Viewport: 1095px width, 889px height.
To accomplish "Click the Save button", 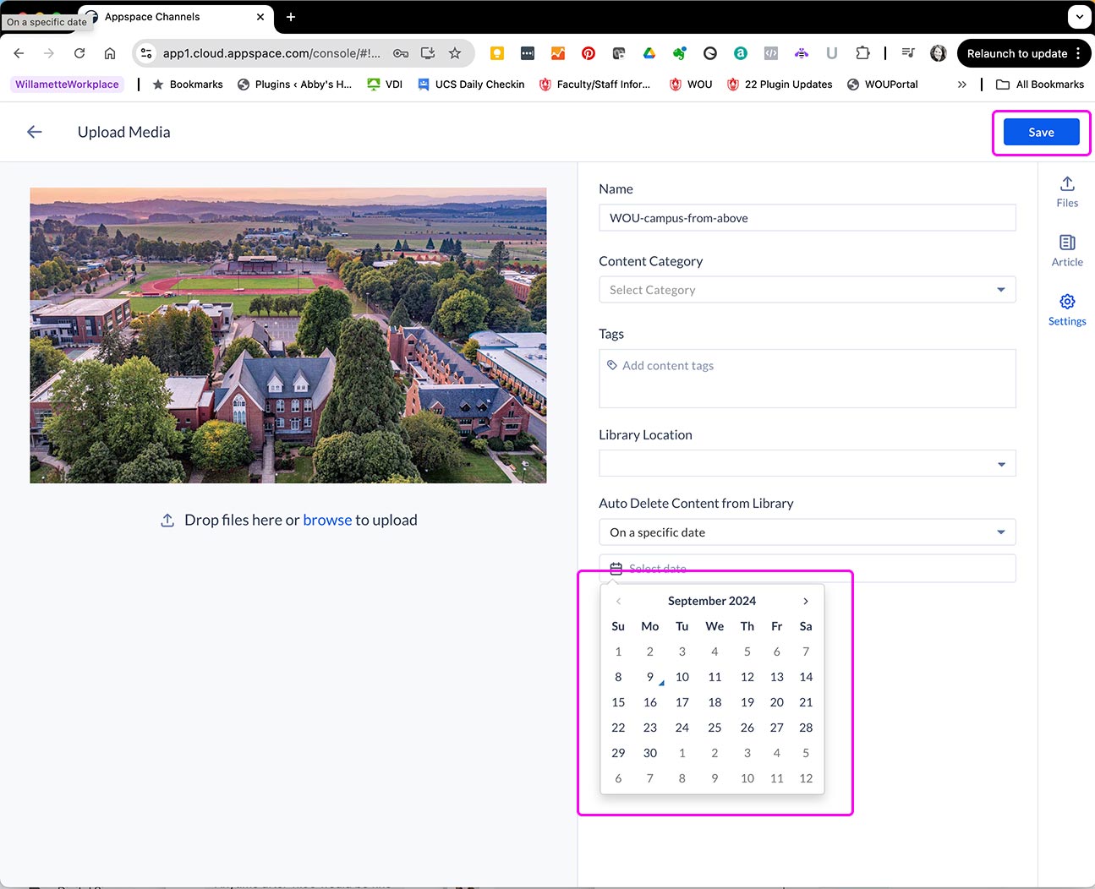I will [x=1041, y=132].
